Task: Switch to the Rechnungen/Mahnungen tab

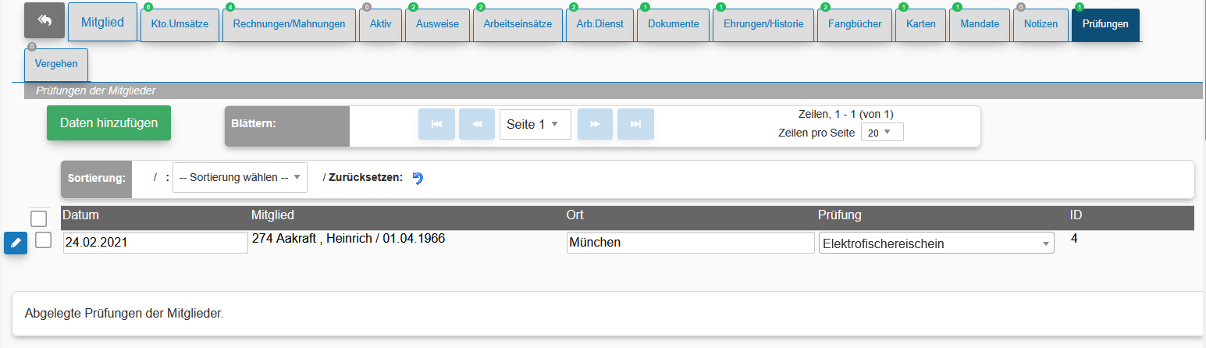Action: pyautogui.click(x=290, y=24)
